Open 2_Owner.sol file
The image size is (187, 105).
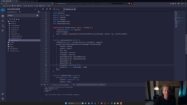[x=15, y=28]
